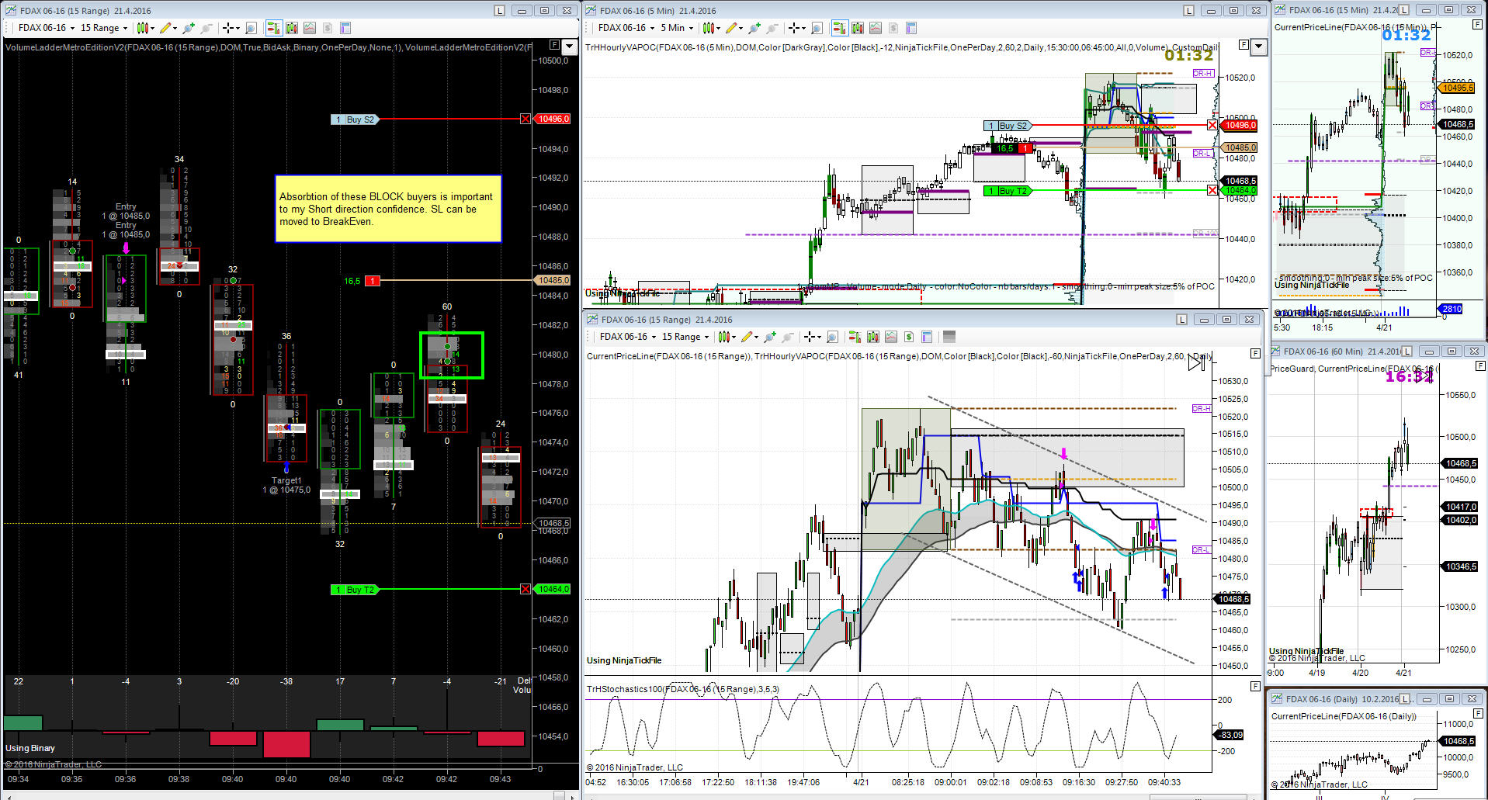Activate zoom magnifier in 5 Min chart
1488x800 pixels.
click(817, 28)
